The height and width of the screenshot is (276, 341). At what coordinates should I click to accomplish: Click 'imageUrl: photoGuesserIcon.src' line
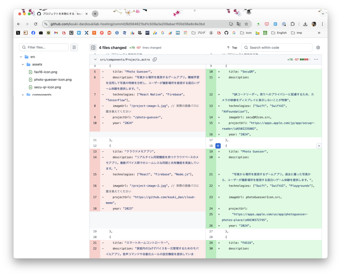tap(255, 197)
